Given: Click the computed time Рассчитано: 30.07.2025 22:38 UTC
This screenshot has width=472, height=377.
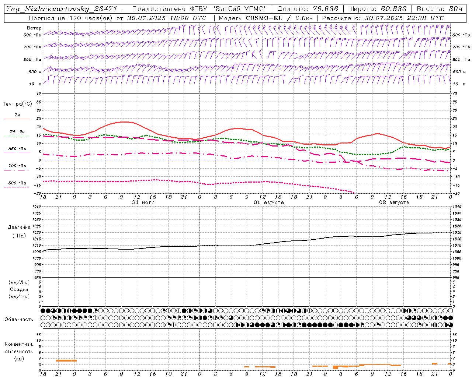Looking at the screenshot, I should (383, 18).
